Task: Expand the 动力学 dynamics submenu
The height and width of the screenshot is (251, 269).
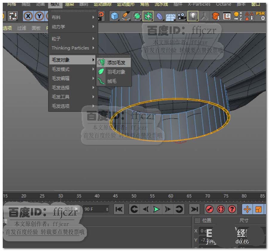Action: [x=73, y=26]
